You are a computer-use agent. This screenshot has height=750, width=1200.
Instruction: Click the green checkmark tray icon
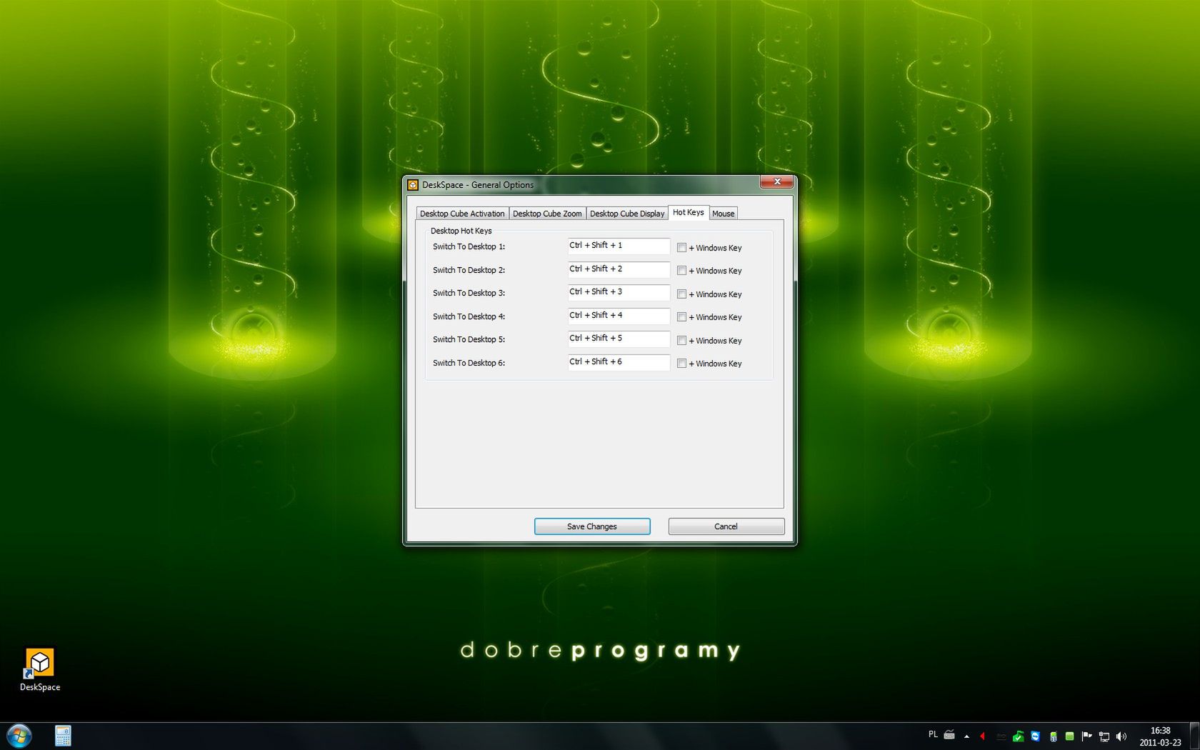point(1019,736)
